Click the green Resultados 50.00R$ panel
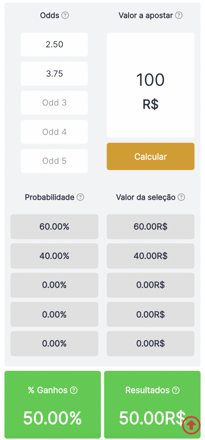205x440 pixels. pos(152,406)
